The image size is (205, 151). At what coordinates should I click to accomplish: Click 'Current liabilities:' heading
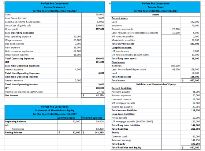click(122, 88)
